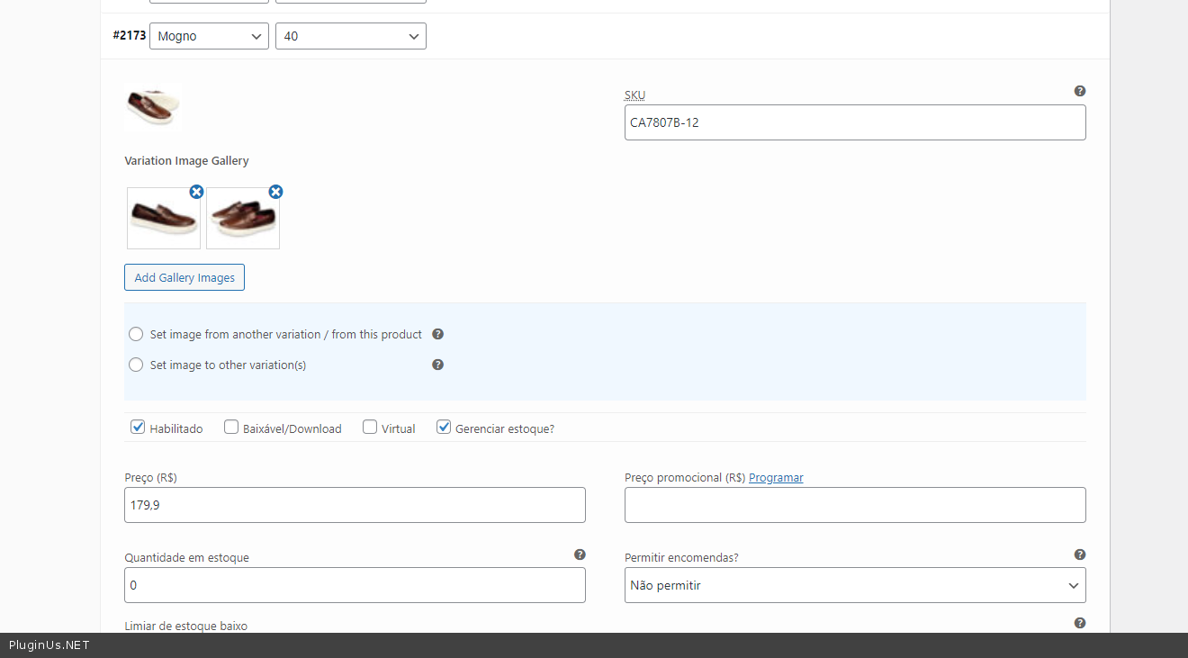Click the Add Gallery Images button
Screen dimensions: 1188x658
coord(184,277)
